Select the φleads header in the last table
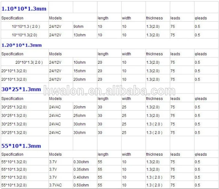The image size is (219, 189). [x=201, y=154]
